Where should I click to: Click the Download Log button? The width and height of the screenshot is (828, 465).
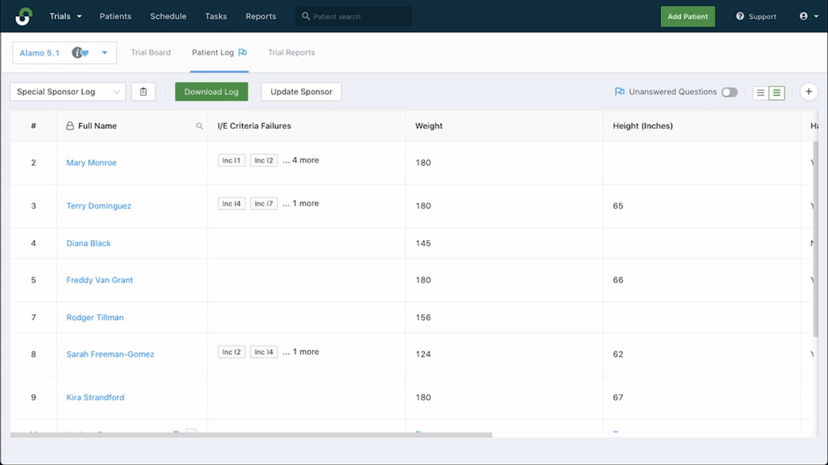[211, 92]
